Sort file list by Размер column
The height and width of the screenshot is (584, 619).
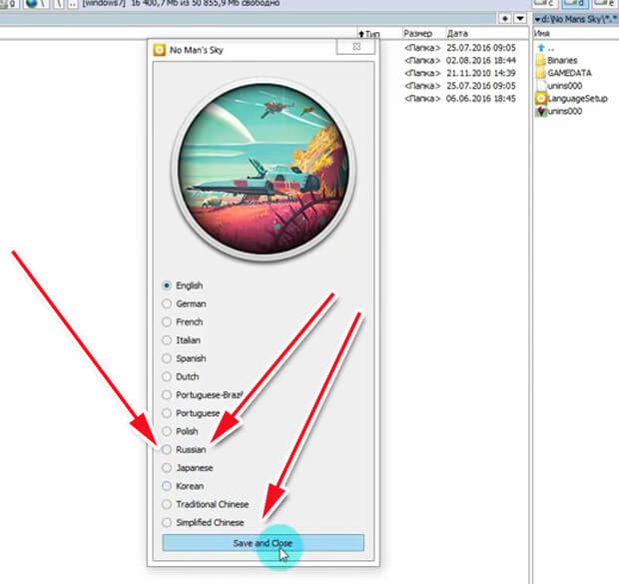(418, 34)
